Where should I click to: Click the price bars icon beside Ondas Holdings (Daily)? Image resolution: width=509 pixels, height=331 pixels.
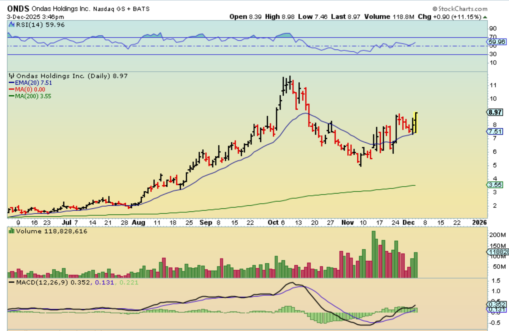11,76
